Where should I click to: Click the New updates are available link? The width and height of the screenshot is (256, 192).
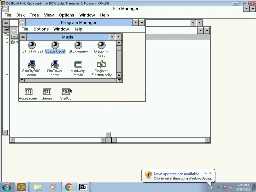176,174
